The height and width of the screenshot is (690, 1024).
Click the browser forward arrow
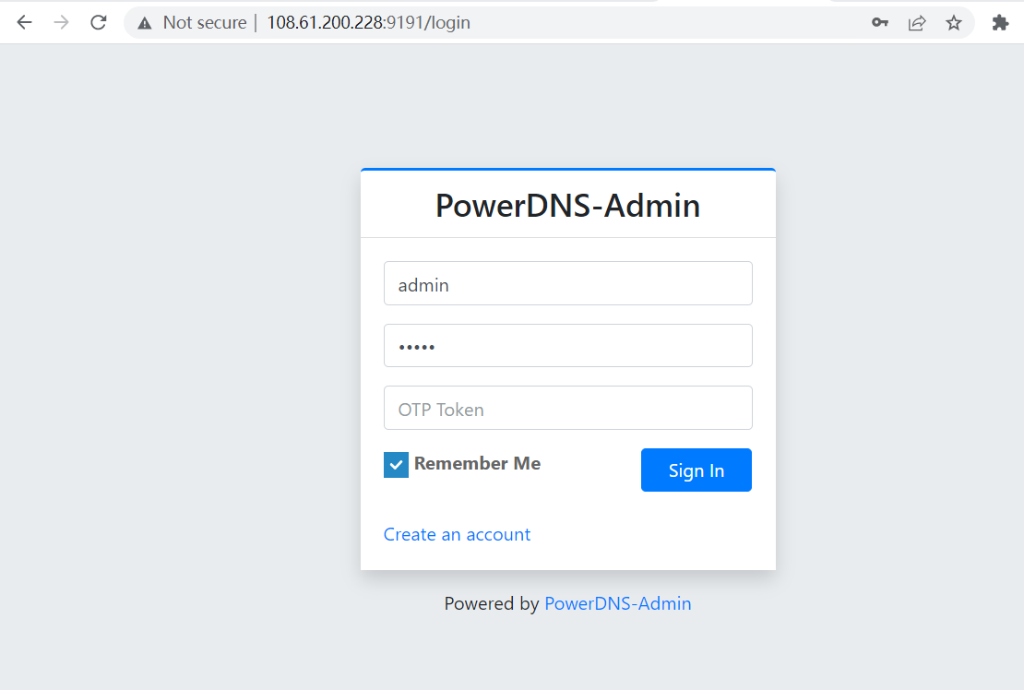click(x=62, y=23)
